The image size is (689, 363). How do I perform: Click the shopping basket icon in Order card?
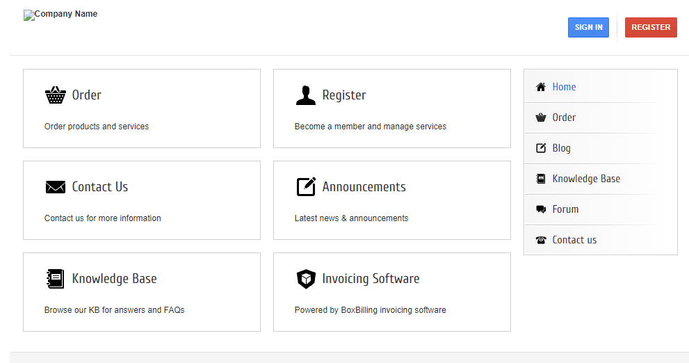(55, 95)
